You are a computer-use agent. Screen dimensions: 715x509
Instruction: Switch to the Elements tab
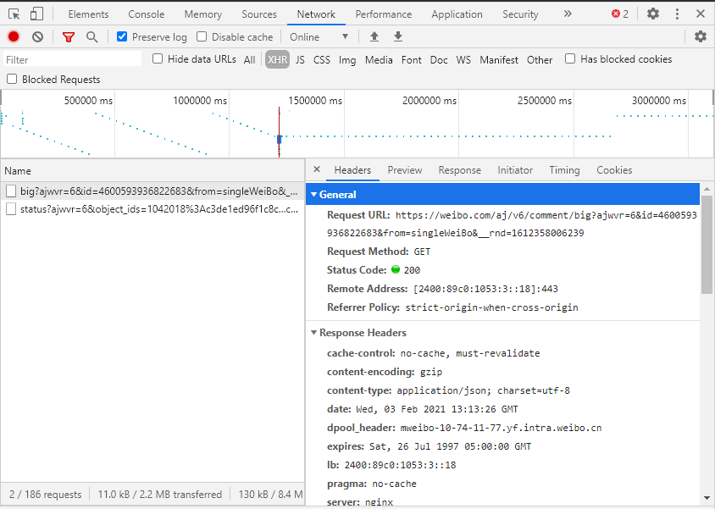[x=88, y=14]
